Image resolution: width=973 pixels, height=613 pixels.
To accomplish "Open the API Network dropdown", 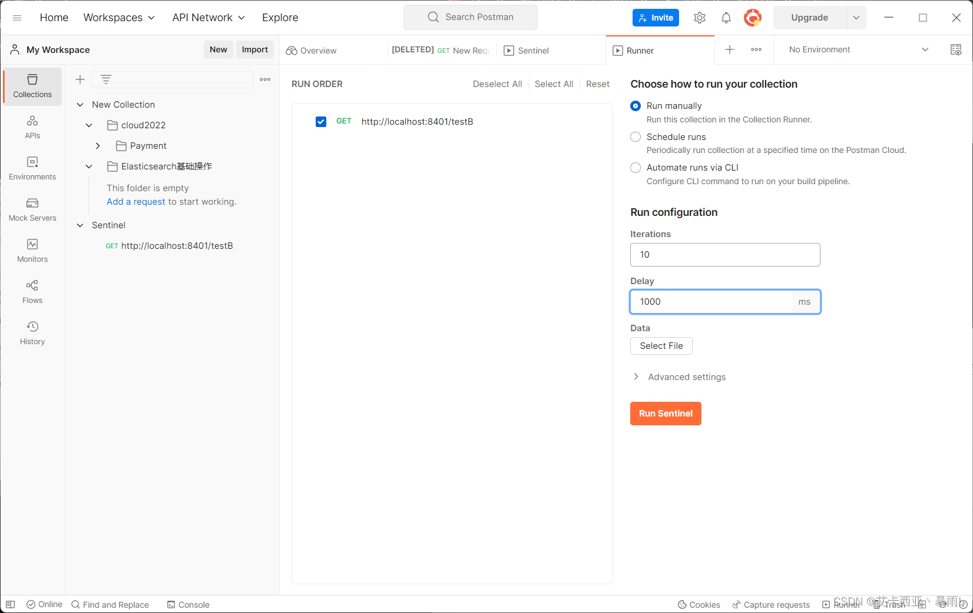I will click(208, 18).
